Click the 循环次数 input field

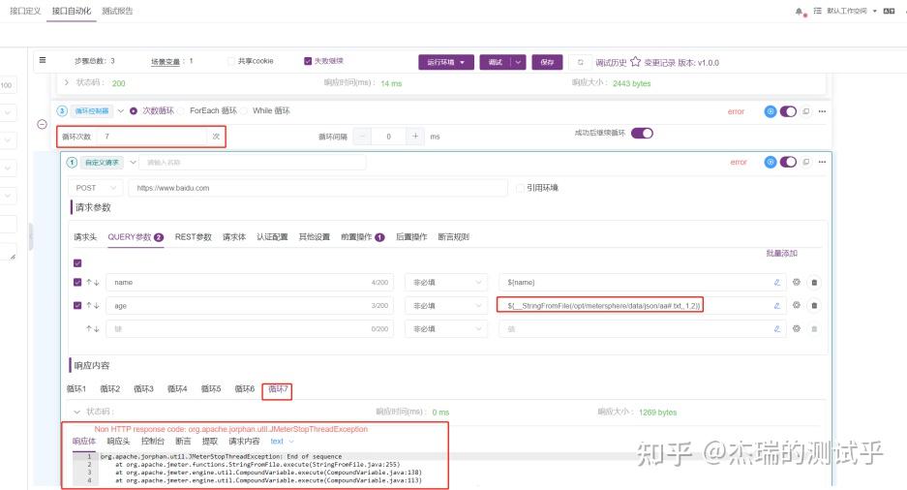[153, 137]
